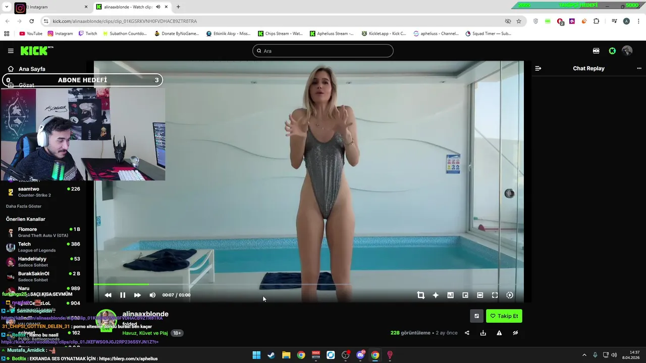Click the Havuz, Küvet ve Plaj category
This screenshot has height=363, width=646.
pos(145,333)
